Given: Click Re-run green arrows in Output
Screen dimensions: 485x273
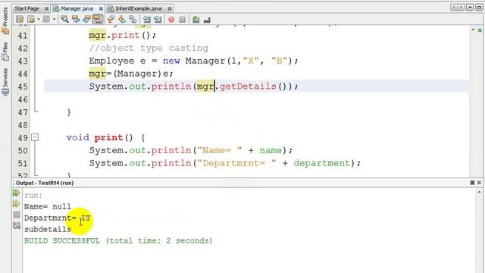Looking at the screenshot, I should tap(17, 193).
